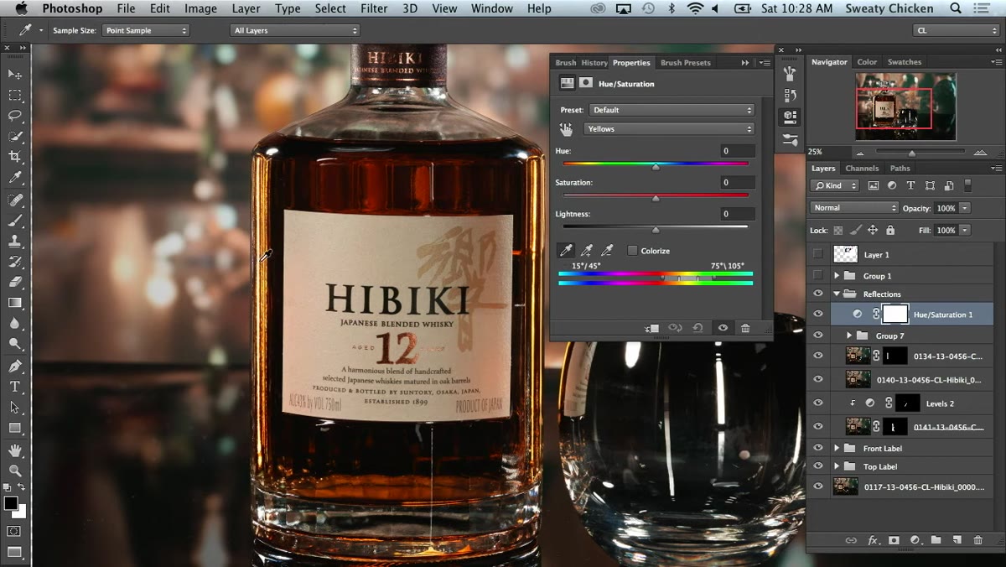Switch to the Brush Presets tab
1006x567 pixels.
coord(685,63)
